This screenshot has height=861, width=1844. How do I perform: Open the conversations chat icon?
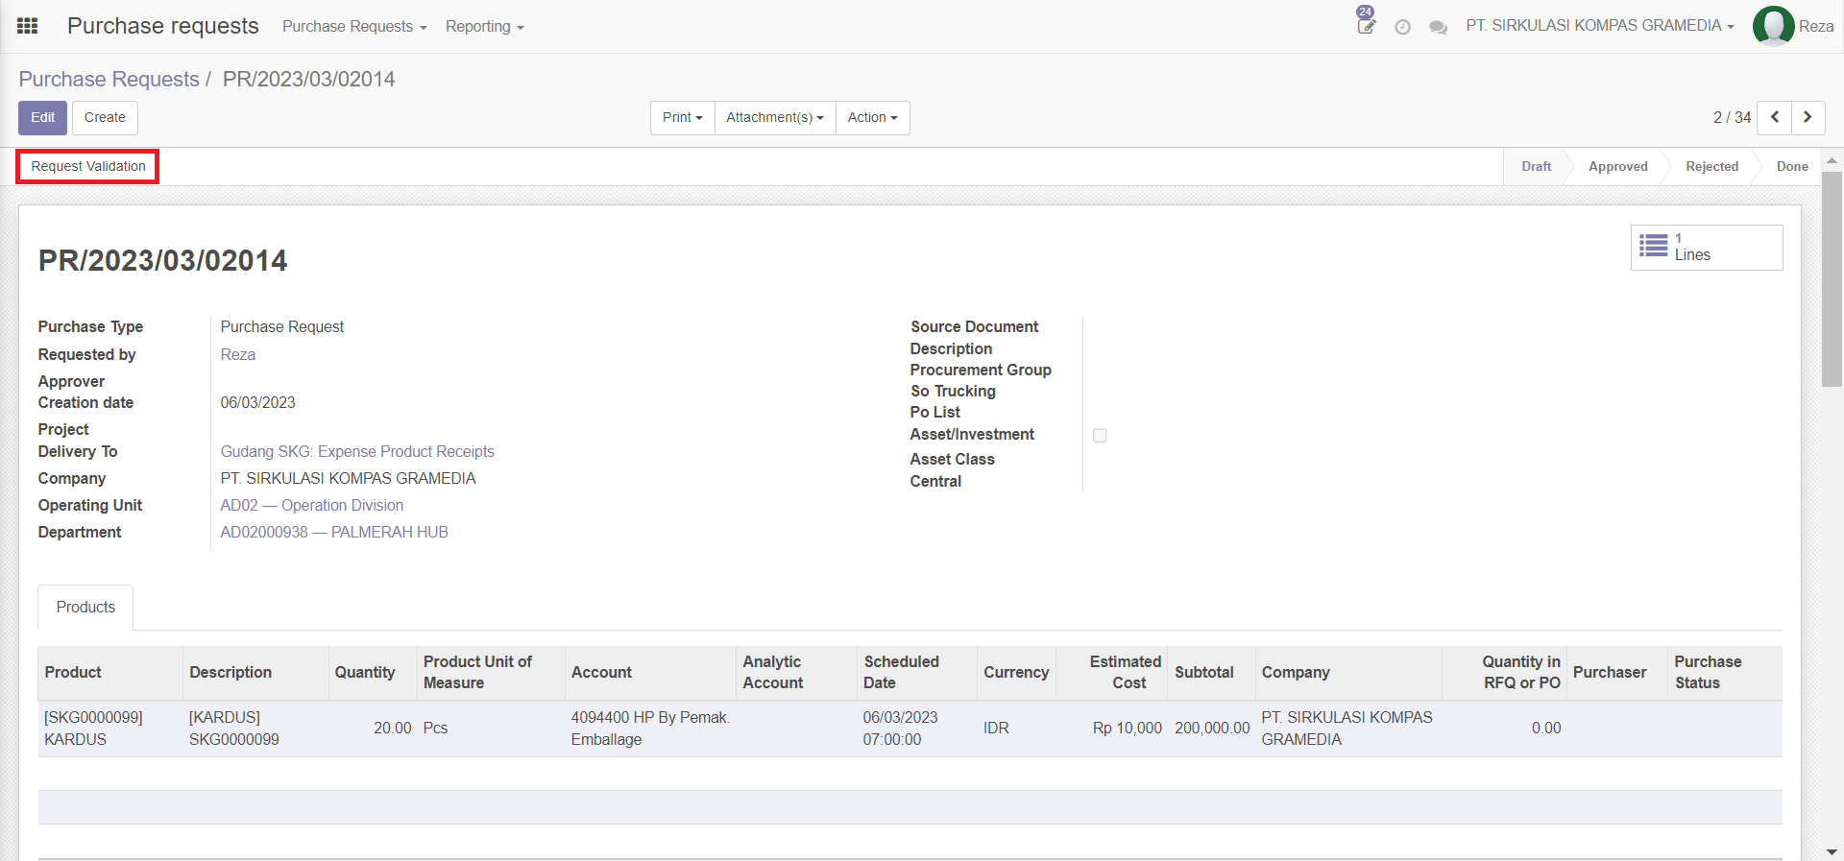coord(1438,27)
